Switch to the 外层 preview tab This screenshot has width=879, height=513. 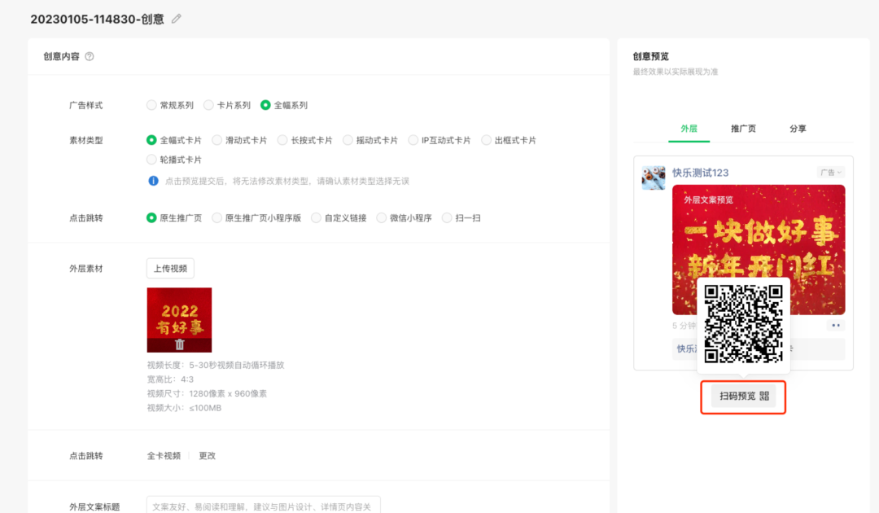pyautogui.click(x=689, y=129)
